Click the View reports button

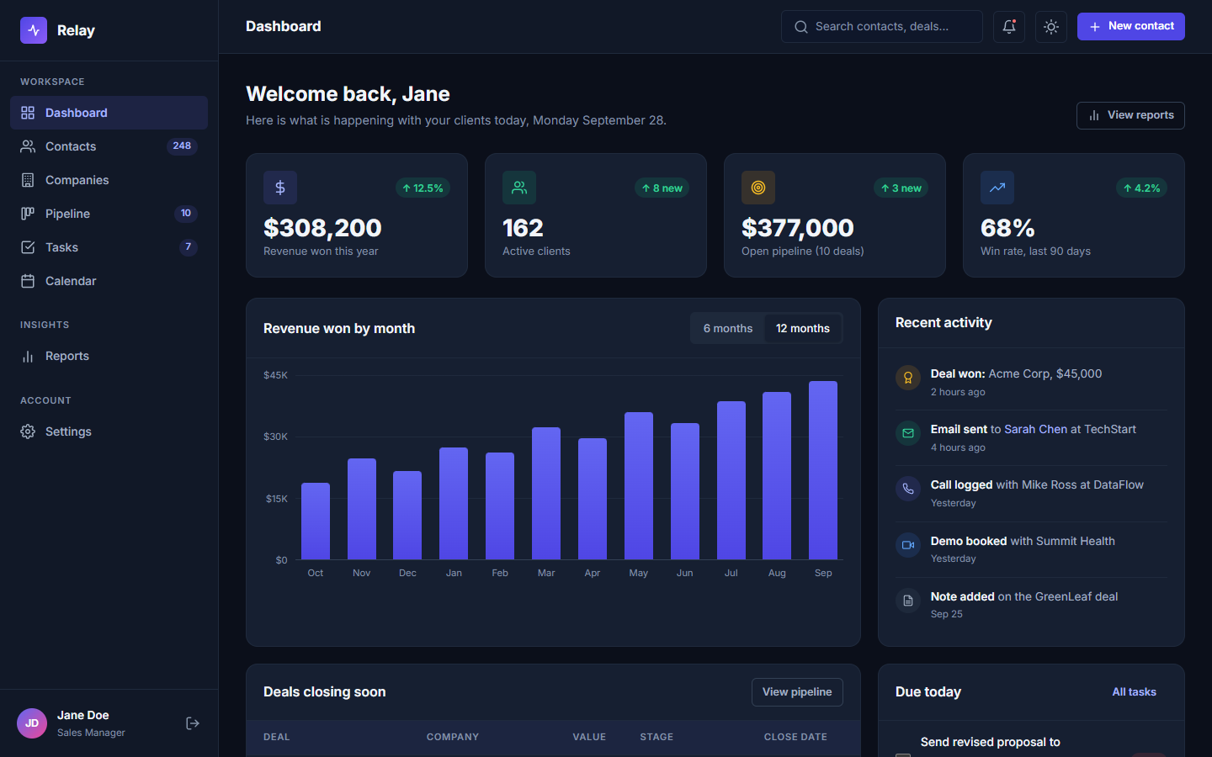1130,115
